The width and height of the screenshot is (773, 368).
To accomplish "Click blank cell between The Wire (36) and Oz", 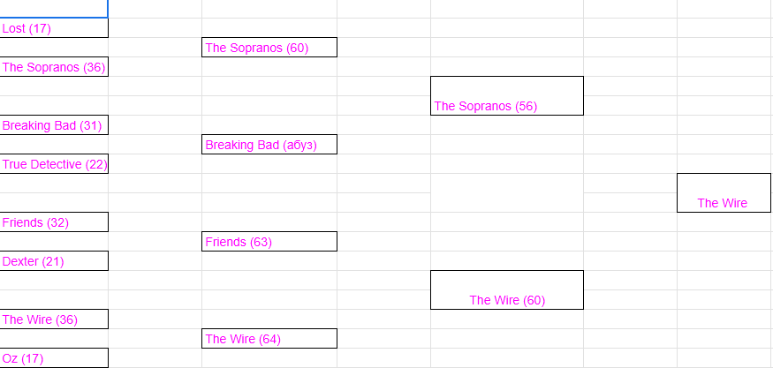I will (x=54, y=339).
